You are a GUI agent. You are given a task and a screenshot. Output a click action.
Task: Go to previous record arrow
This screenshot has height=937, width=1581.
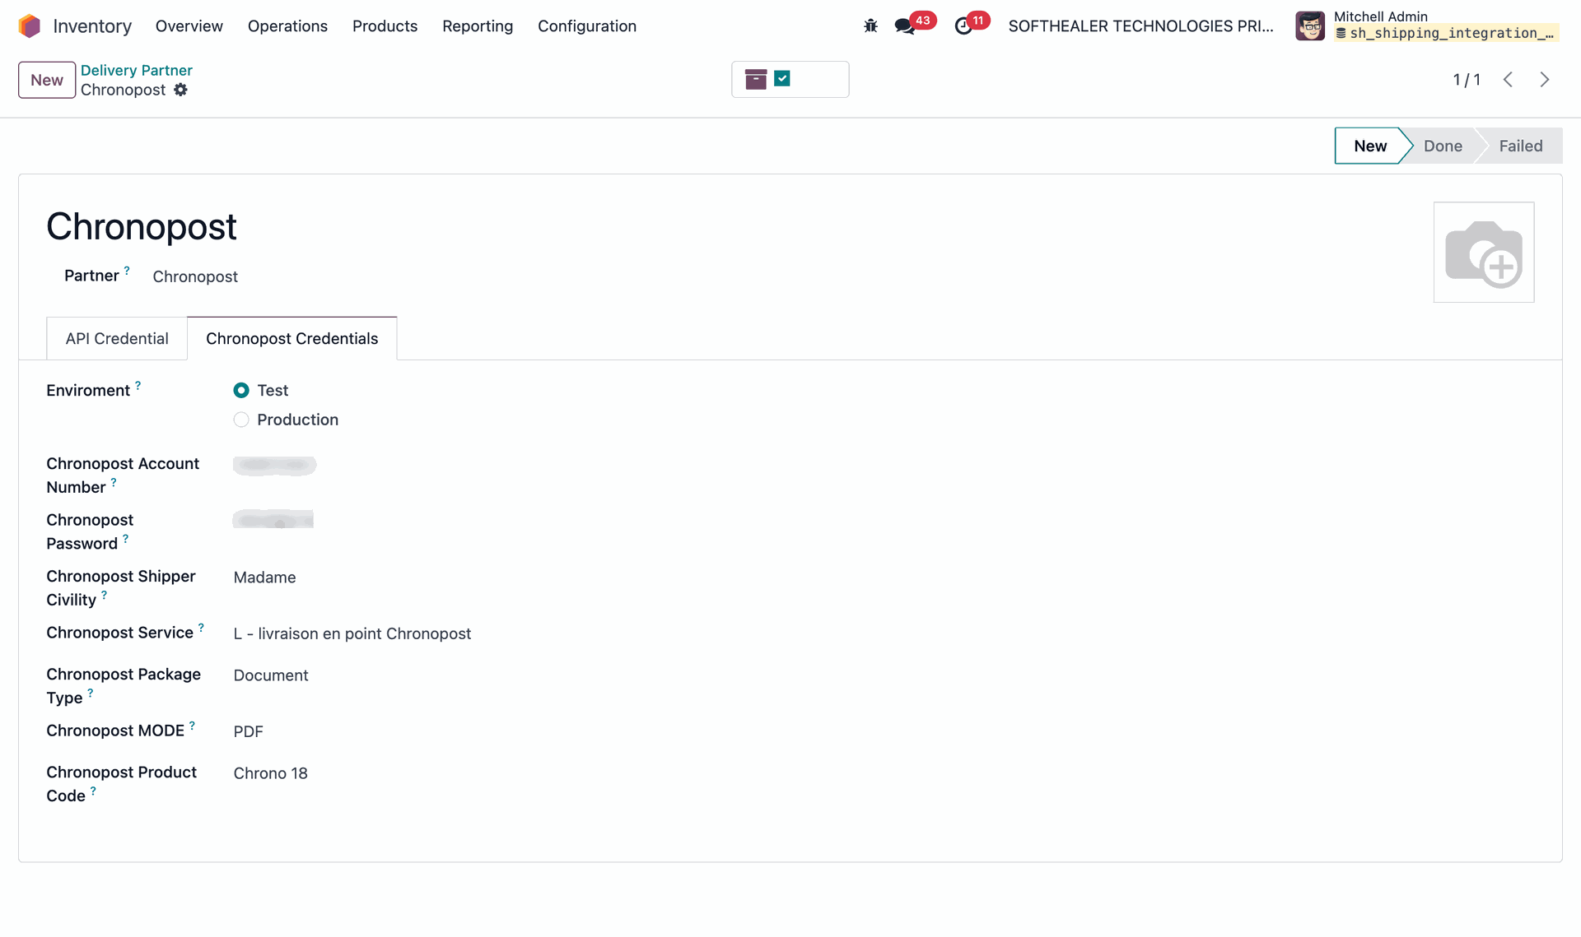pos(1508,80)
